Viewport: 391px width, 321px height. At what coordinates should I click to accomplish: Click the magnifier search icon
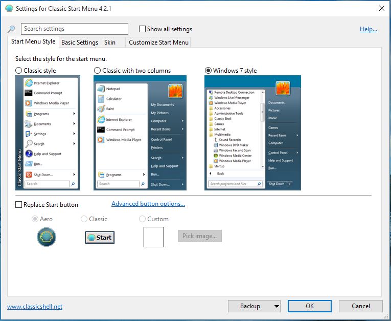11,29
